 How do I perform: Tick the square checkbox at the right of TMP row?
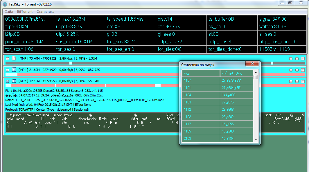pyautogui.click(x=303, y=59)
